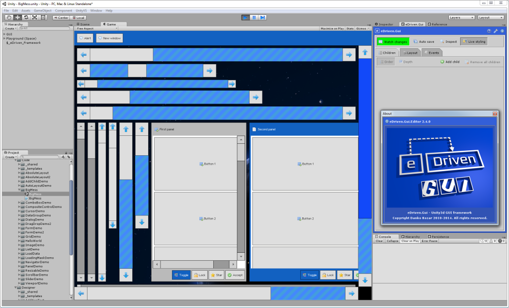This screenshot has height=308, width=509.
Task: Toggle the Watch changes option
Action: [393, 42]
